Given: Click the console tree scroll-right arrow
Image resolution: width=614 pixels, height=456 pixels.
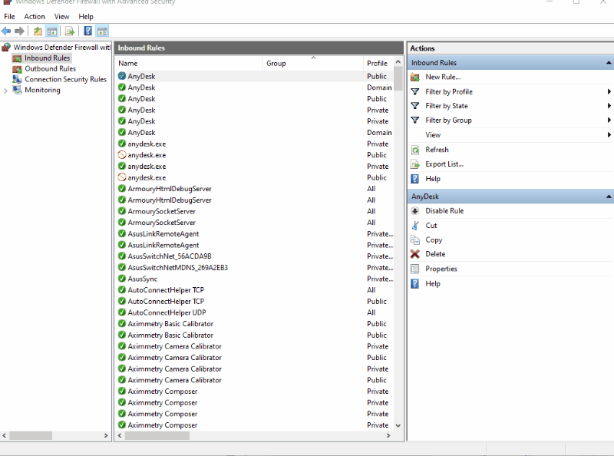Looking at the screenshot, I should 106,435.
